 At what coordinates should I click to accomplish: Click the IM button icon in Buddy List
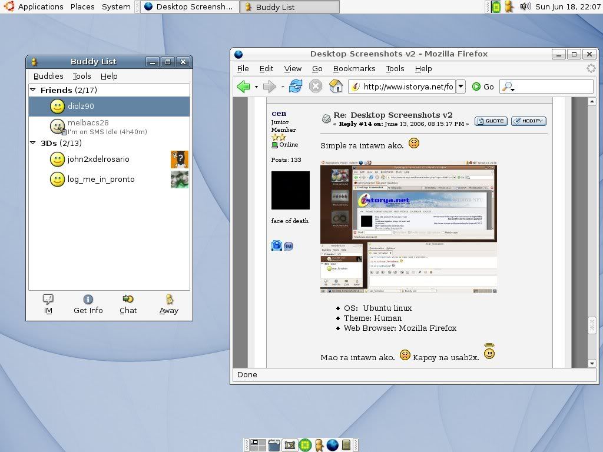coord(48,300)
